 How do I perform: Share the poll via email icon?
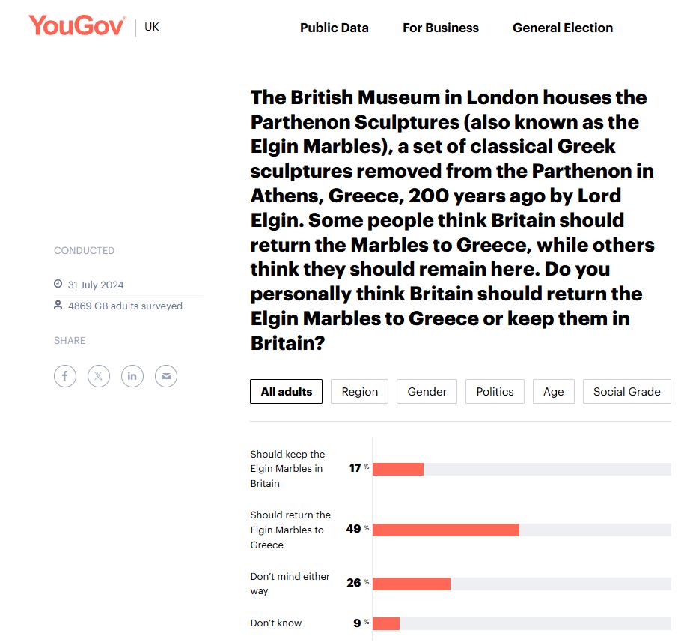click(x=166, y=376)
